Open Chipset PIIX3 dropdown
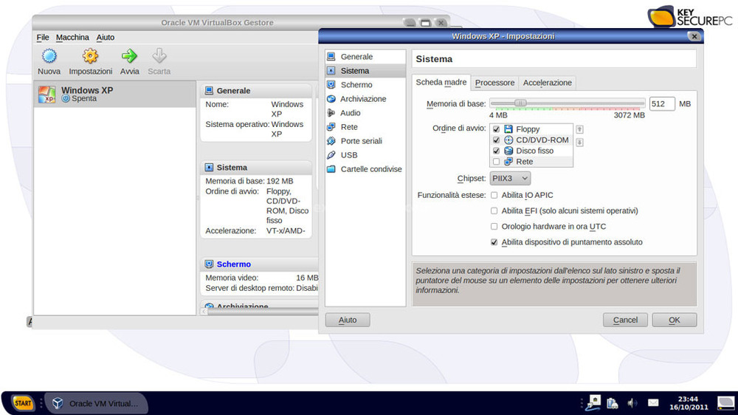This screenshot has height=415, width=738. point(510,179)
